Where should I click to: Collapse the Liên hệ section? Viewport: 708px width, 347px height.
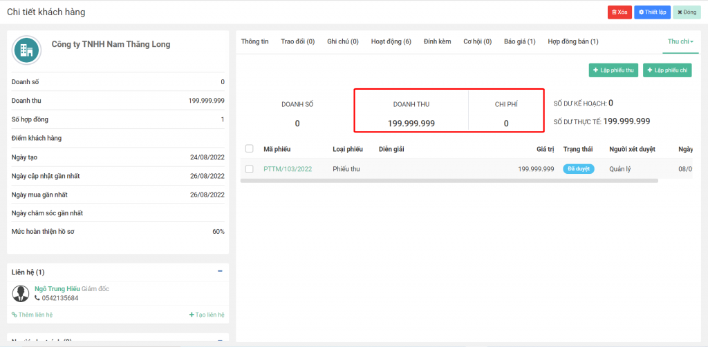(220, 272)
